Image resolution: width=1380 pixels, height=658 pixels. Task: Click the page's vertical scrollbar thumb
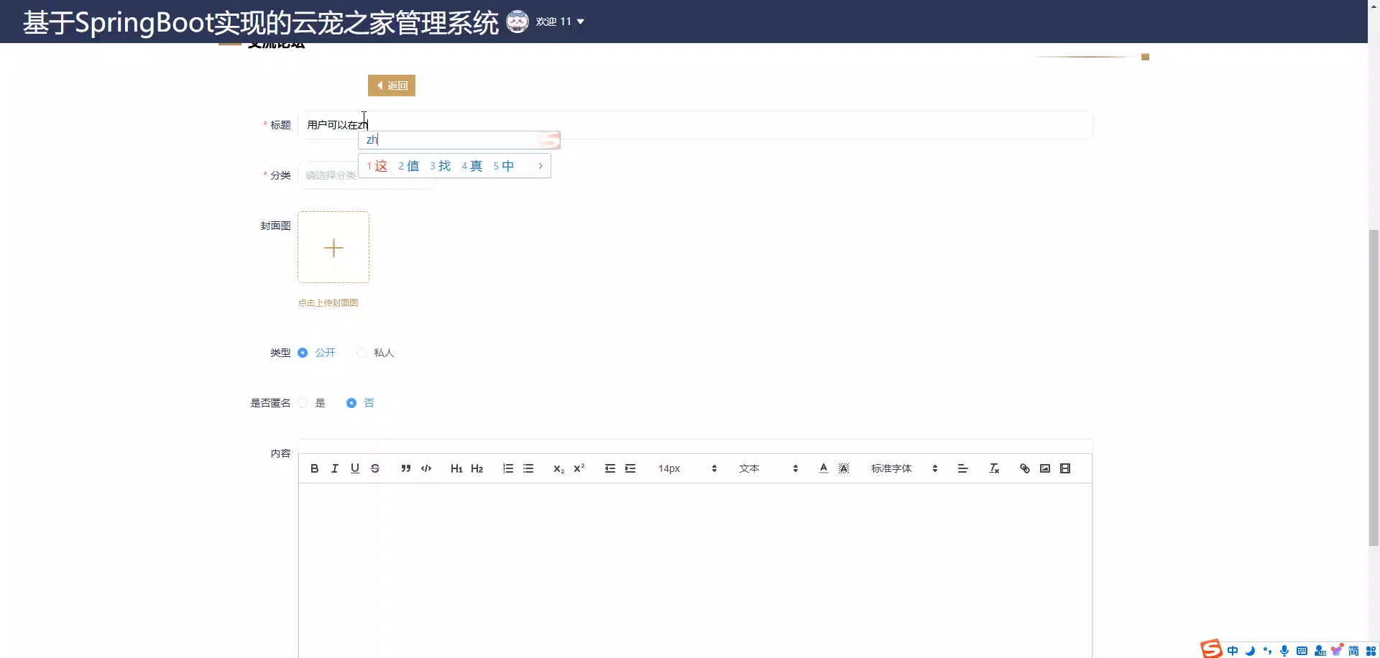(1374, 388)
